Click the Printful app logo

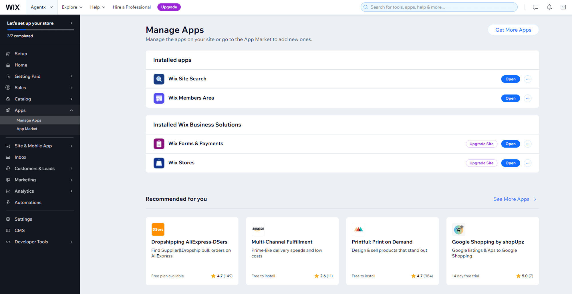coord(358,229)
